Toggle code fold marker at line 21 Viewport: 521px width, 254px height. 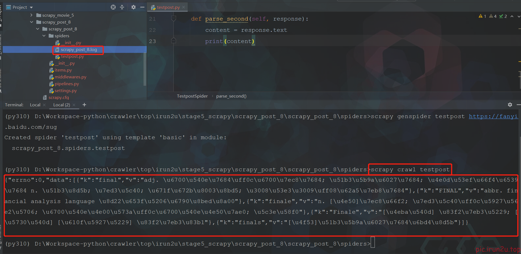pyautogui.click(x=173, y=19)
